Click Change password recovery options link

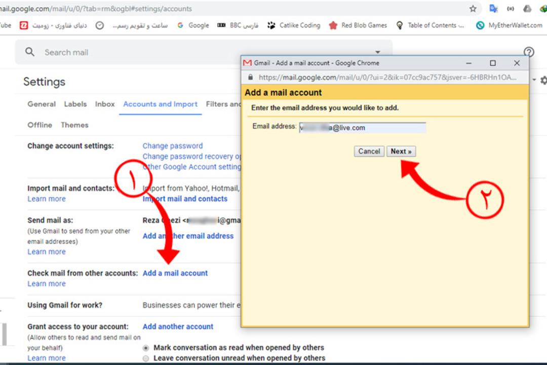click(191, 157)
